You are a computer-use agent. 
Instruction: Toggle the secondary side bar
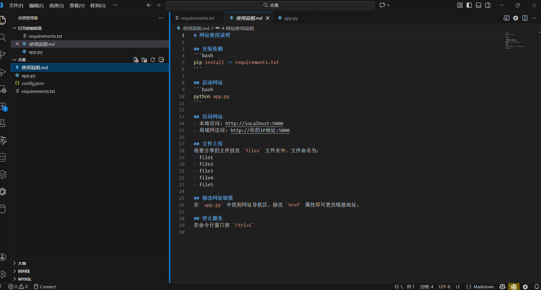click(x=488, y=5)
